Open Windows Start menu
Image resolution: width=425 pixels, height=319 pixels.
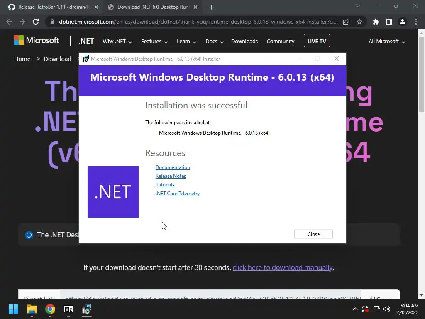click(13, 309)
